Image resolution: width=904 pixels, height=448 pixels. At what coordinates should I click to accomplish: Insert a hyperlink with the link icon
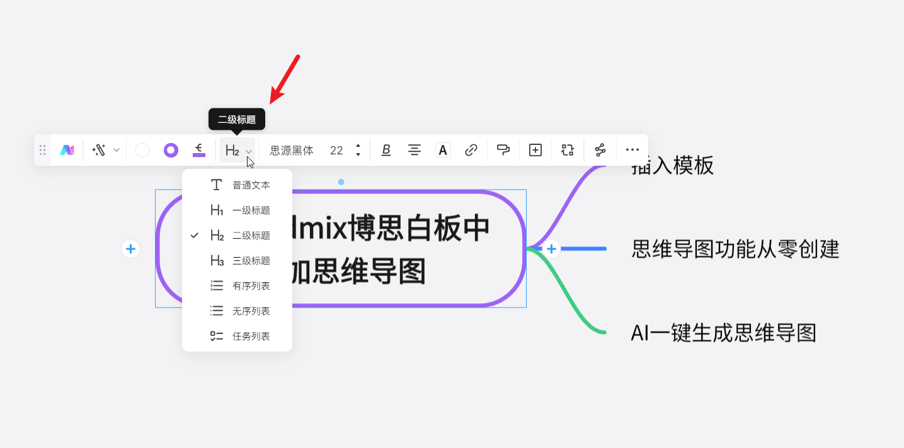point(471,150)
